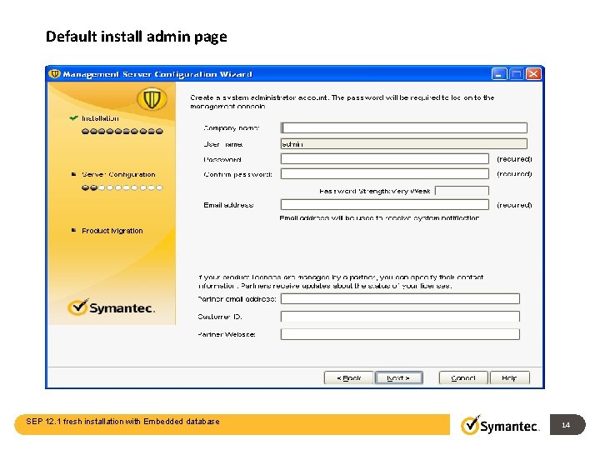Viewport: 600px width, 450px height.
Task: Click the title bar shield icon
Action: click(x=55, y=73)
